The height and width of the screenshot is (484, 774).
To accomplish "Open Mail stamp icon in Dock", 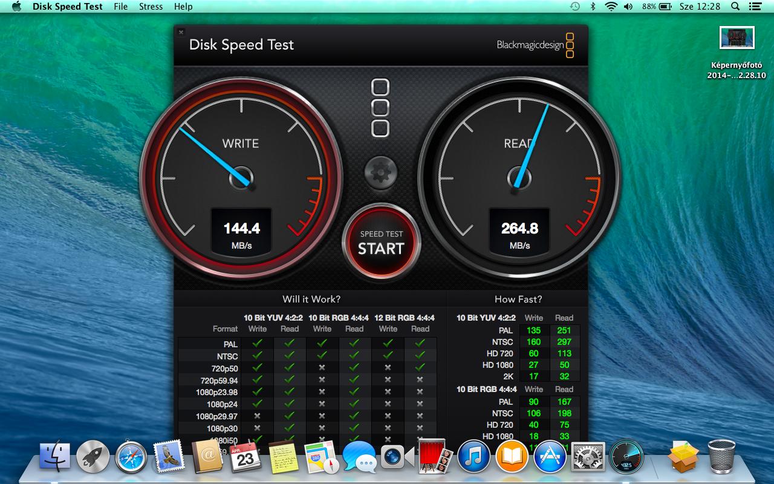I will [x=169, y=457].
